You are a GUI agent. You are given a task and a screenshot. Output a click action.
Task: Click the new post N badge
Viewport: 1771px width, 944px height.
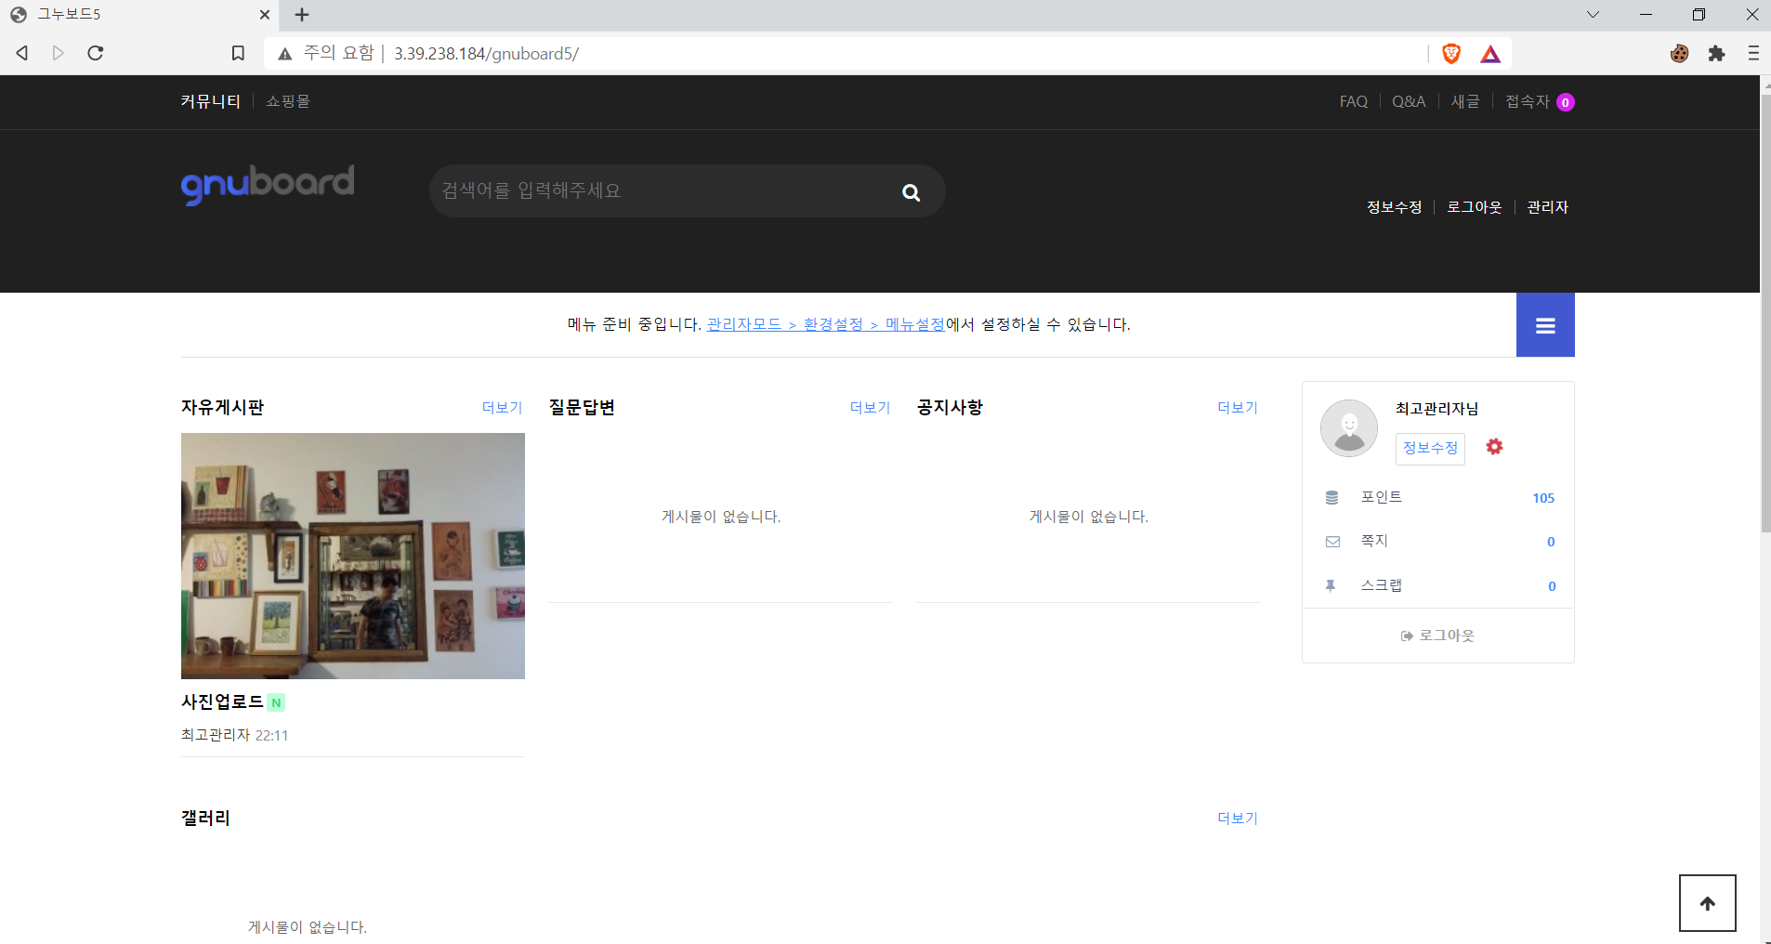point(276,702)
